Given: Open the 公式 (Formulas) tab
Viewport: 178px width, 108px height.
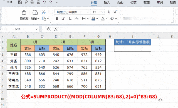Looking at the screenshot, I should [133, 2].
